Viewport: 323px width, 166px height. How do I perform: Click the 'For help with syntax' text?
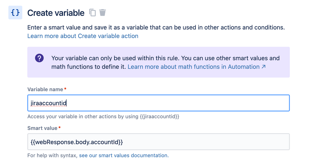(x=53, y=155)
